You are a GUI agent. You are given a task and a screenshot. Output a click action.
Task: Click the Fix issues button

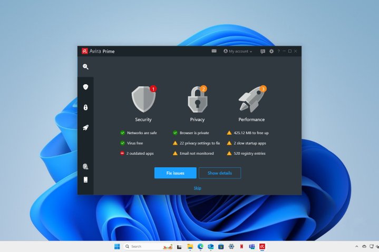click(x=175, y=173)
